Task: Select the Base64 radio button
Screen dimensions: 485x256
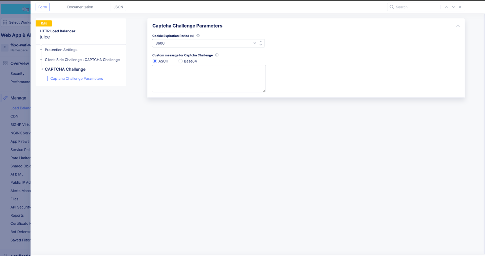Action: (180, 61)
